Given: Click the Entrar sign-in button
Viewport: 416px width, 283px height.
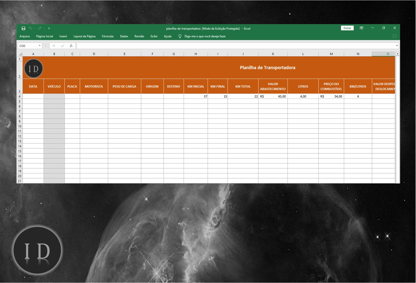Looking at the screenshot, I should click(347, 28).
